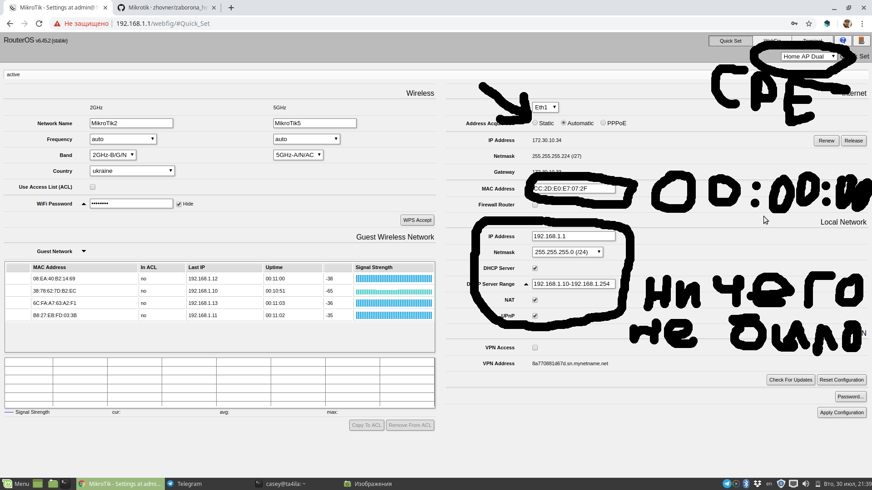
Task: Open Chrome three-dot menu
Action: (x=862, y=24)
